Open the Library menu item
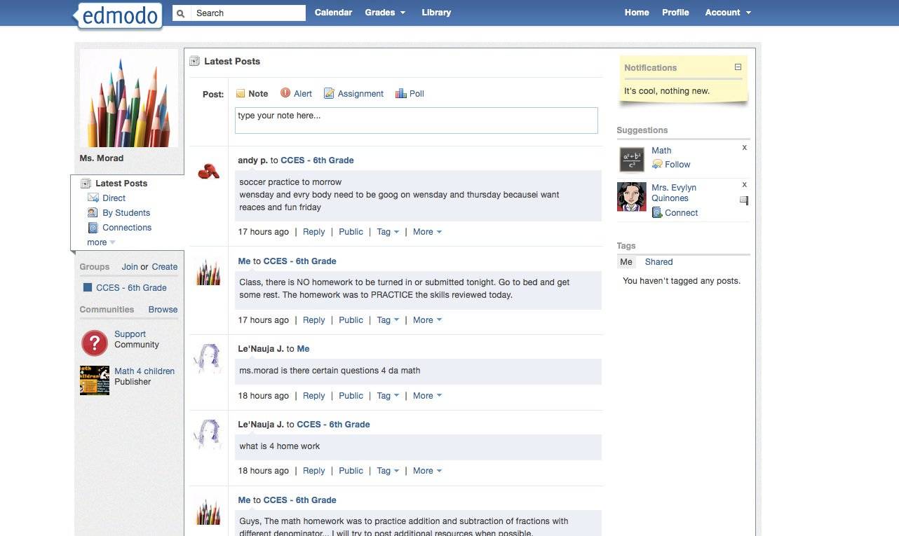Viewport: 899px width, 536px height. coord(436,12)
